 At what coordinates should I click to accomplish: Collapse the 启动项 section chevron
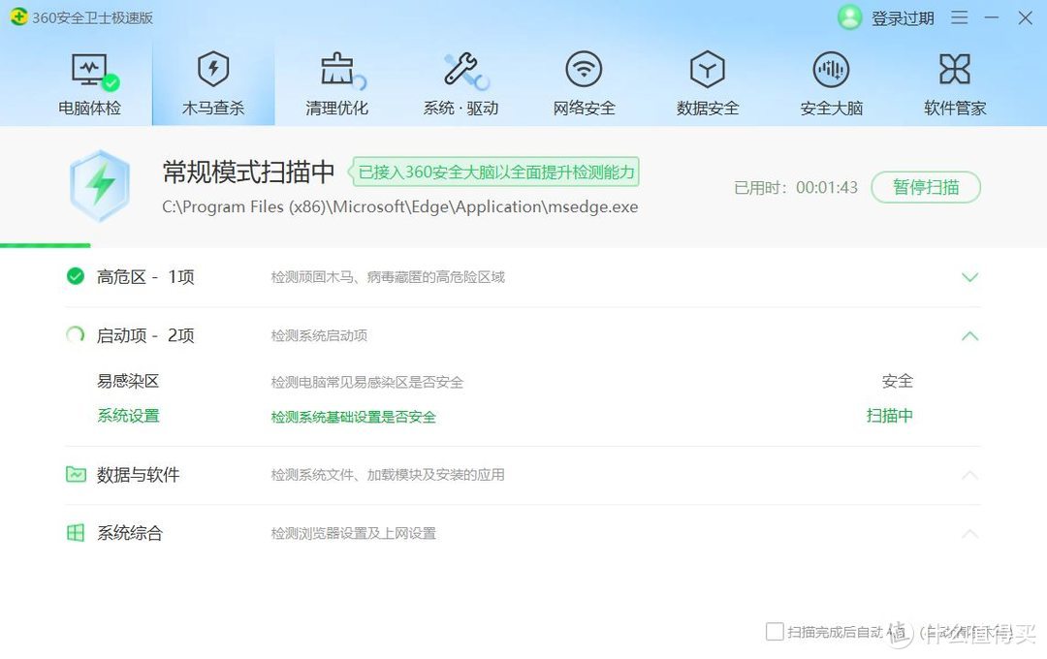pyautogui.click(x=969, y=335)
